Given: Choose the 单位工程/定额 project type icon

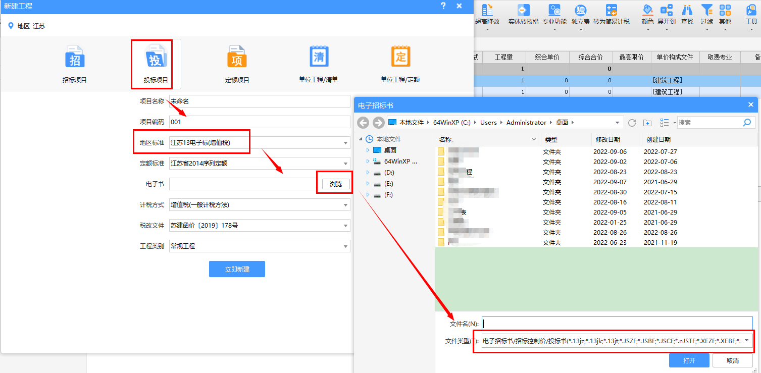Looking at the screenshot, I should click(400, 57).
